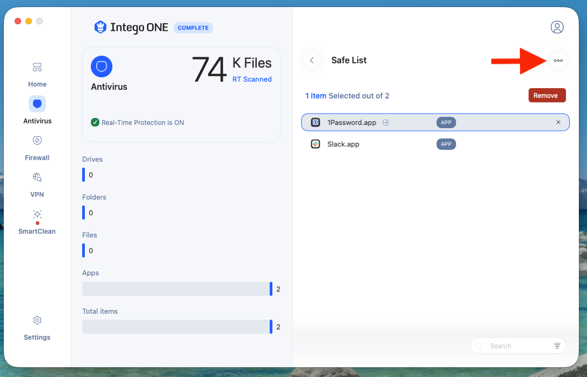The width and height of the screenshot is (587, 377).
Task: Click the COMPLETE plan badge
Action: [x=193, y=28]
